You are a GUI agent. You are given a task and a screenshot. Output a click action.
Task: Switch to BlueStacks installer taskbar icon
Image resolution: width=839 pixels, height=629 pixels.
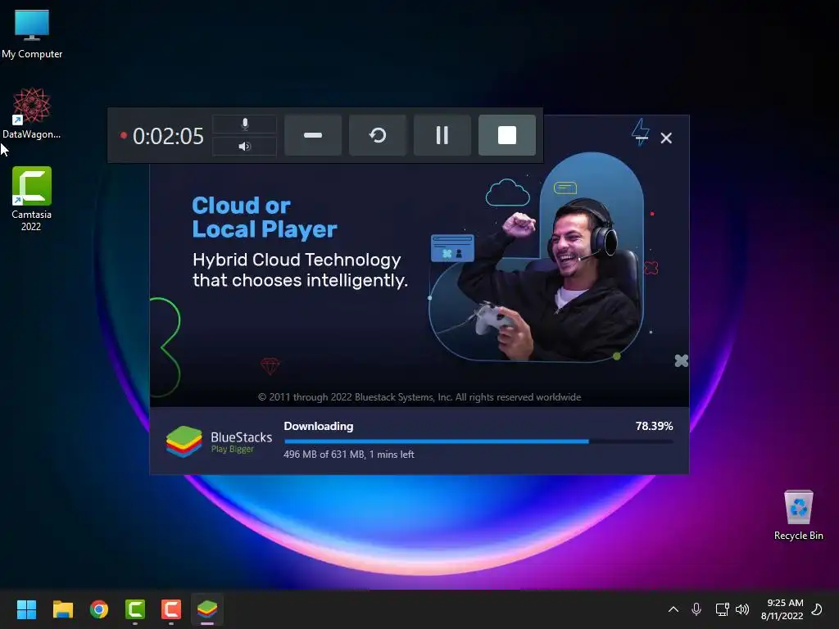click(207, 609)
